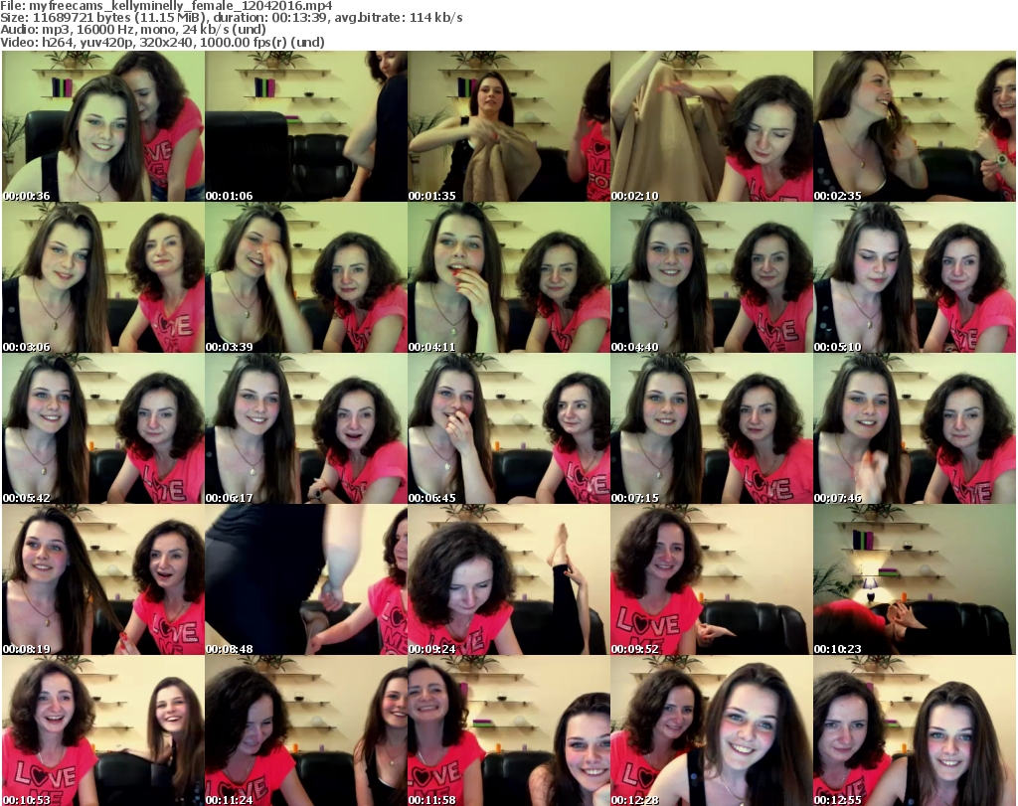Screen dimensions: 1018x806
Task: Open the frame at 00:04:40
Action: click(x=712, y=277)
